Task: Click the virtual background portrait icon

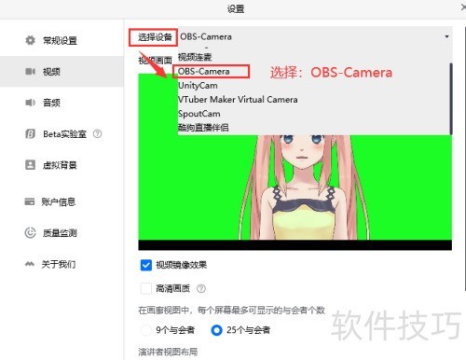Action: click(x=30, y=165)
